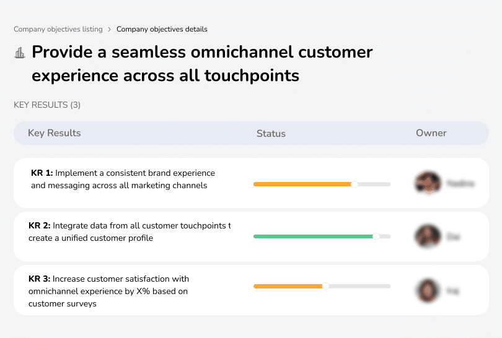Click the building icon beside the objective title
502x338 pixels.
click(20, 53)
